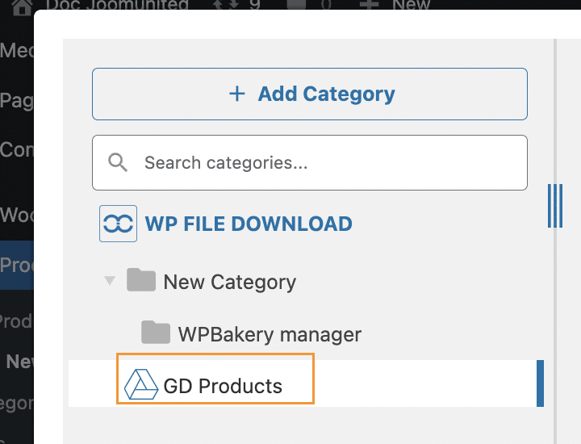Select the WP FILE DOWNLOAD root label
The height and width of the screenshot is (444, 581).
pyautogui.click(x=249, y=224)
